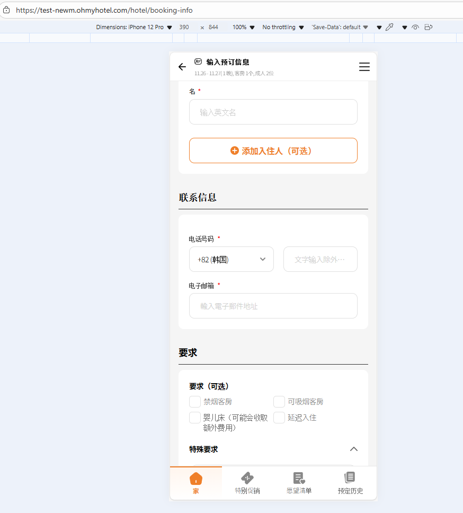
Task: Click the phone number input field
Action: pos(320,259)
